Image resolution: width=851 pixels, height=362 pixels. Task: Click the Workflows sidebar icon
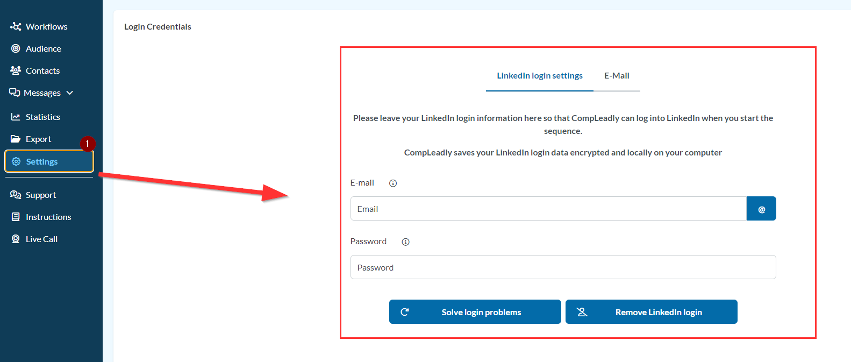(16, 26)
